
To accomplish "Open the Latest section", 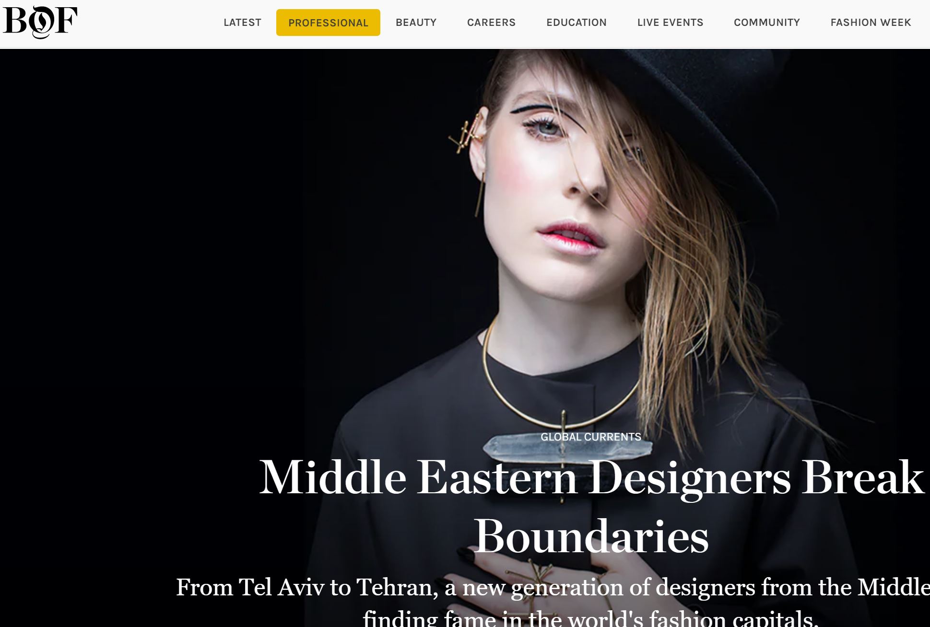I will [x=242, y=23].
